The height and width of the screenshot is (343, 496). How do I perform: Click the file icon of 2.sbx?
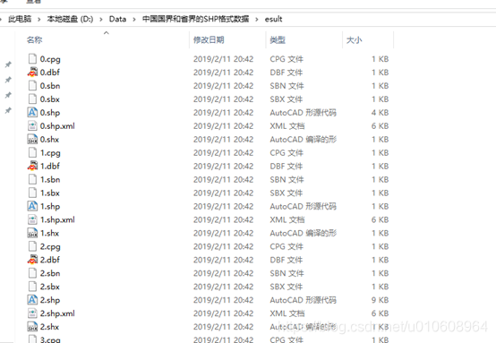(32, 287)
